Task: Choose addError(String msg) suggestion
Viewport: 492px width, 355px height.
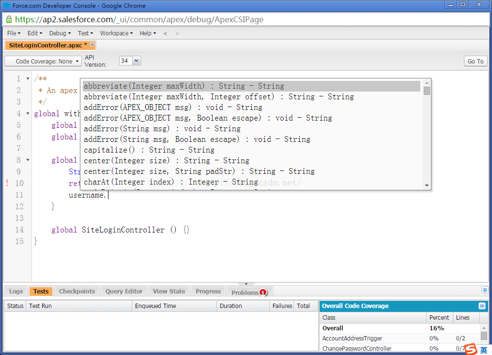Action: click(251, 129)
